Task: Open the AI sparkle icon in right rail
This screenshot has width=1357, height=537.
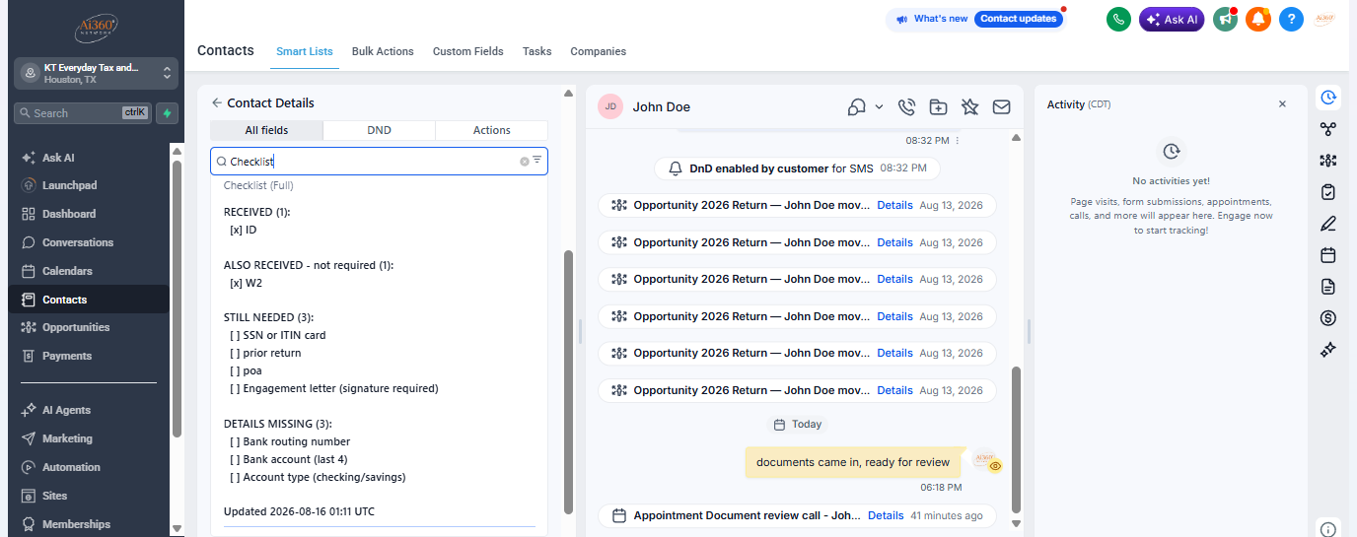Action: 1328,350
